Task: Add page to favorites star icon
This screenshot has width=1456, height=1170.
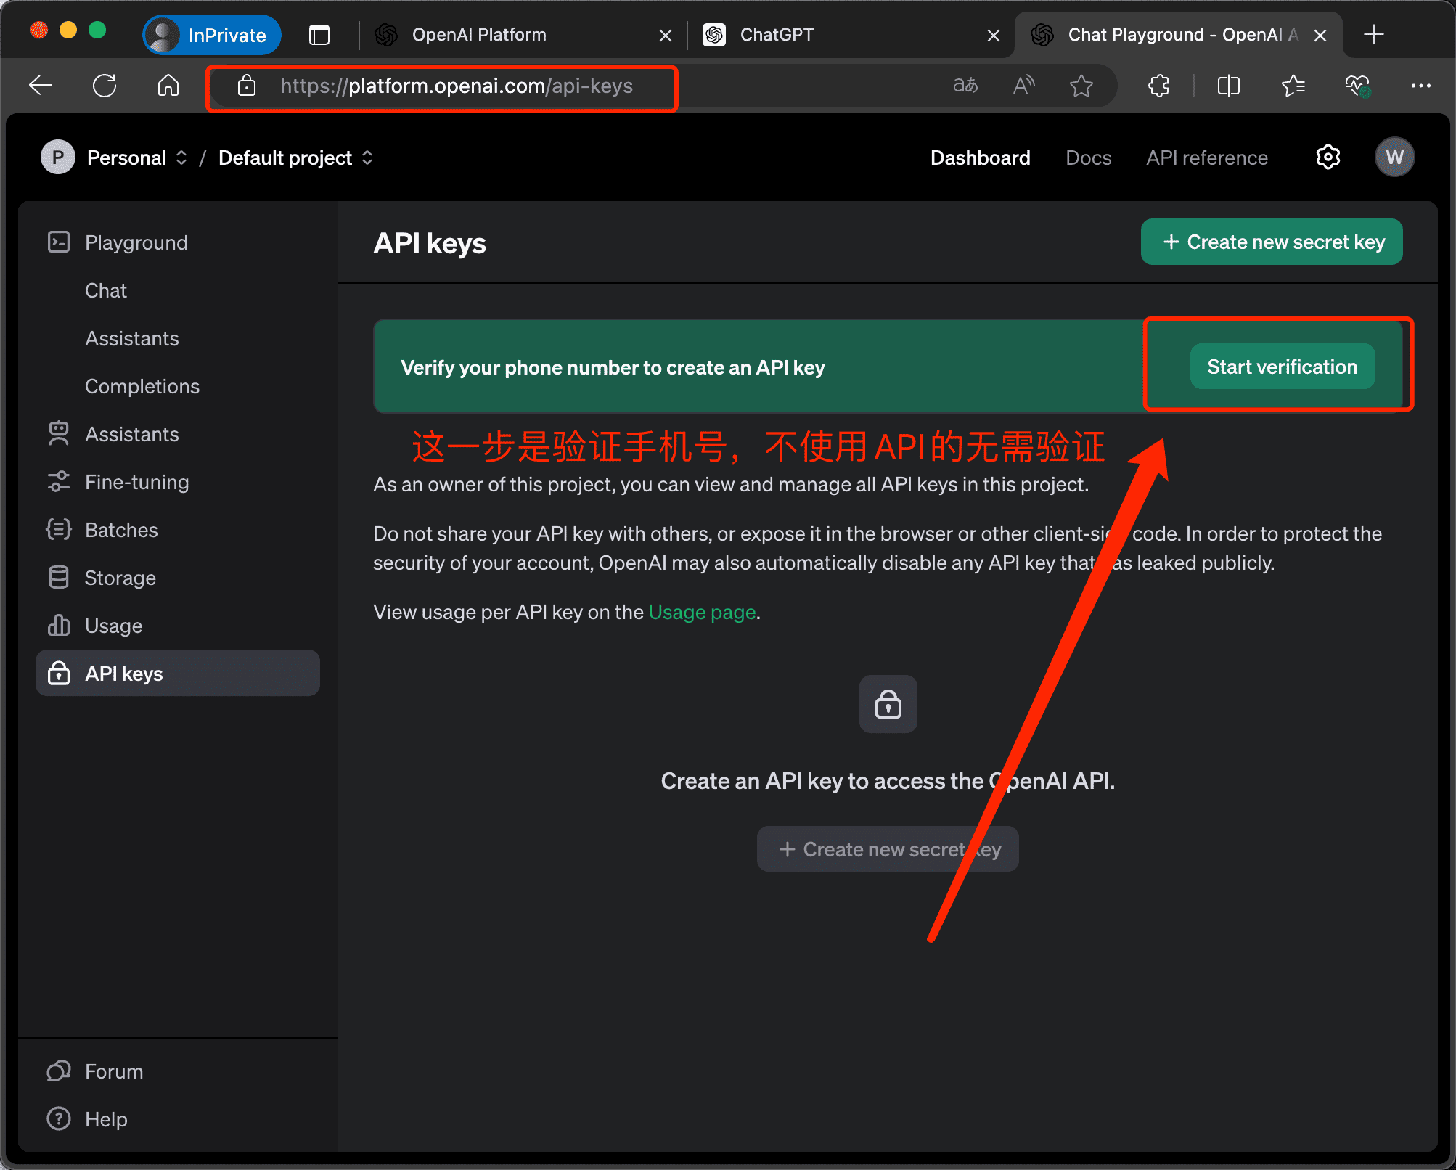Action: coord(1081,86)
